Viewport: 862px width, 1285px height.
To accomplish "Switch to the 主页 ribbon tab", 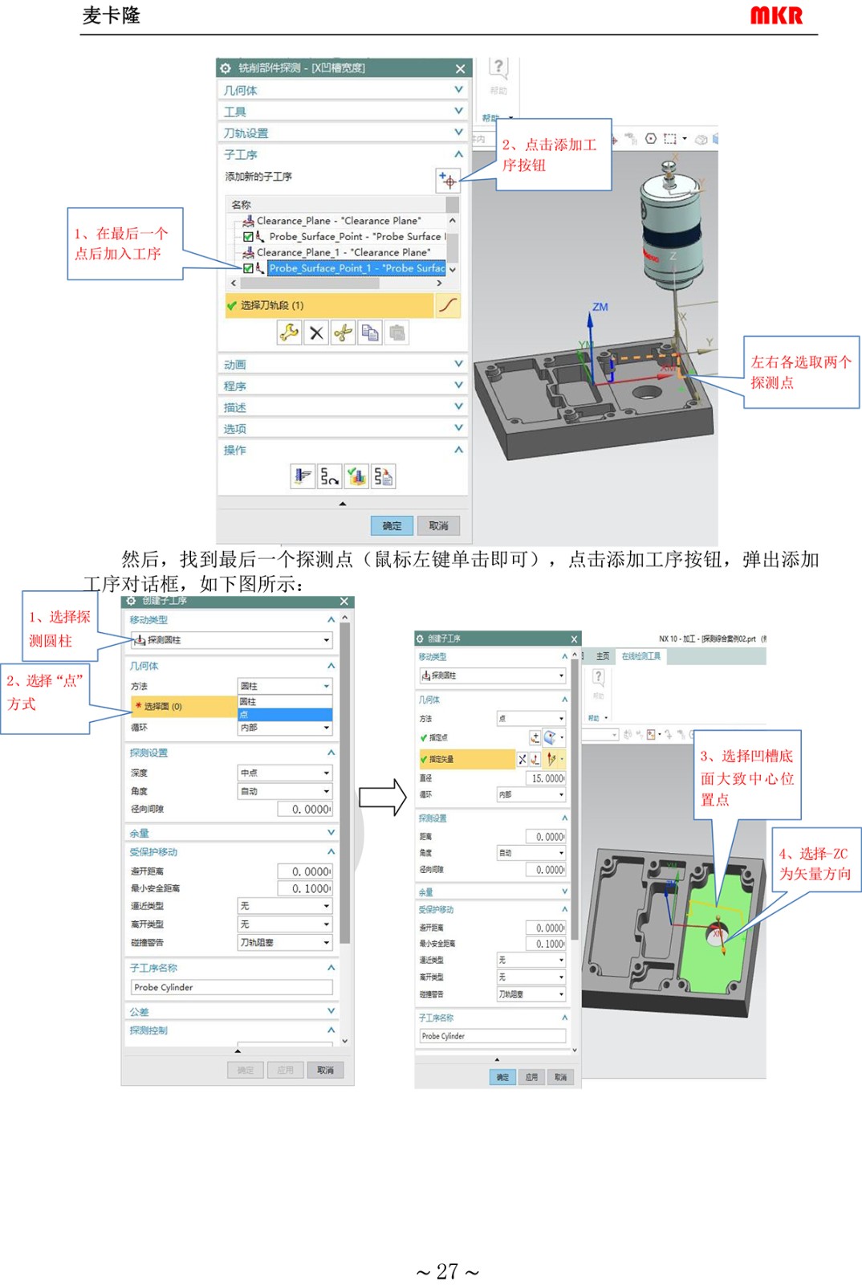I will click(x=602, y=656).
